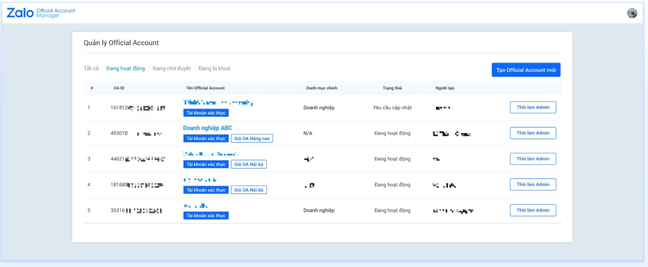Open the Doanh nghiệp ABC account link

[207, 128]
